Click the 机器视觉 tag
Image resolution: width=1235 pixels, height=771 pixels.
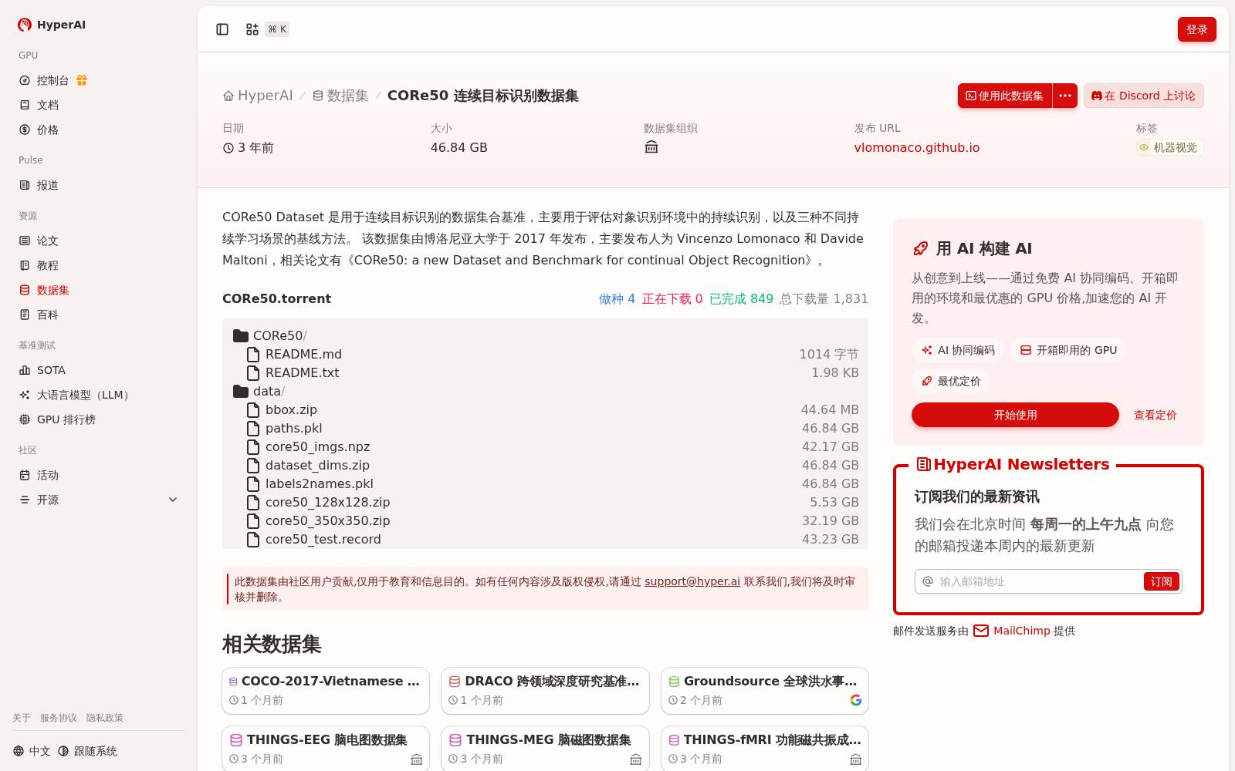(1169, 147)
